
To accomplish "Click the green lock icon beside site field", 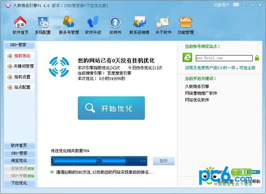I will point(257,58).
